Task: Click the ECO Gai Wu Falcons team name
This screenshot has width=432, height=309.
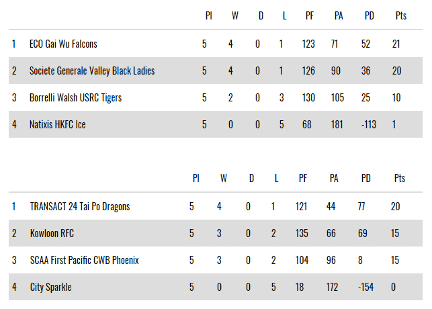Action: [x=63, y=44]
